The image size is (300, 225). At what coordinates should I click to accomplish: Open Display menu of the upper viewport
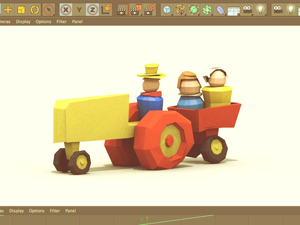(x=23, y=22)
